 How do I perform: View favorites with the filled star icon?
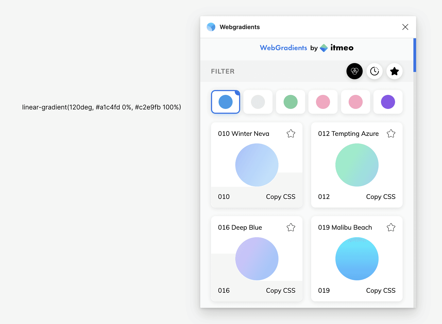click(x=394, y=71)
